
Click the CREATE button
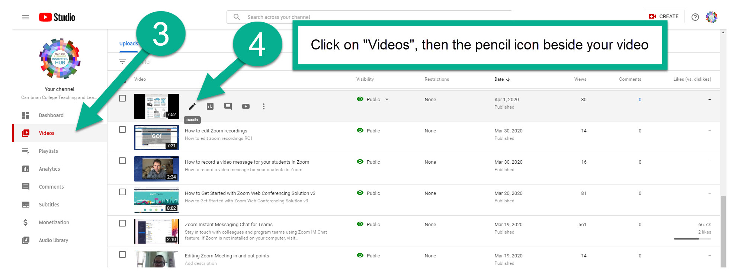pos(664,16)
